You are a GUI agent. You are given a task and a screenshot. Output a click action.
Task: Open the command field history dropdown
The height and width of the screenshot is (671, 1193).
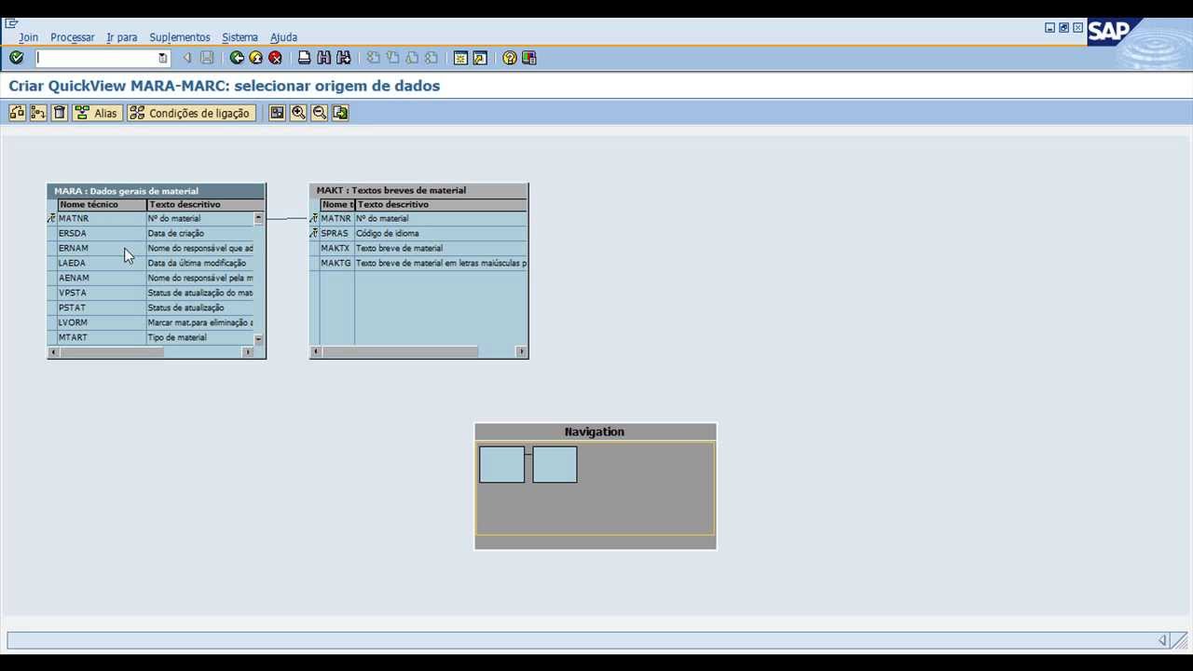click(163, 58)
